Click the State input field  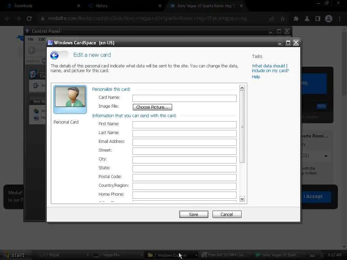click(184, 169)
